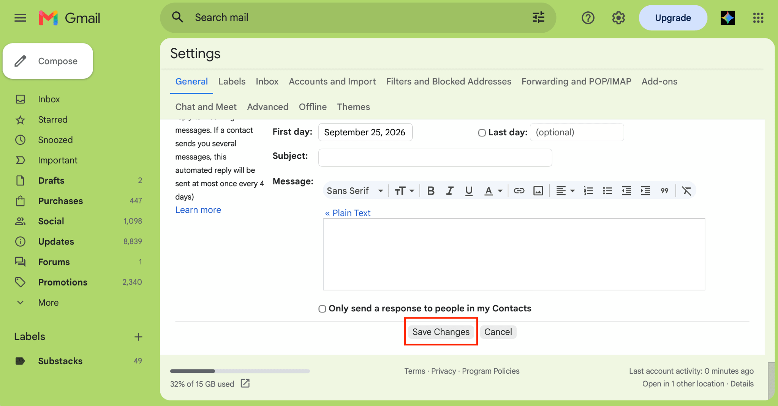Open Filters and Blocked Addresses tab
Screen dimensions: 778x406
[x=449, y=81]
